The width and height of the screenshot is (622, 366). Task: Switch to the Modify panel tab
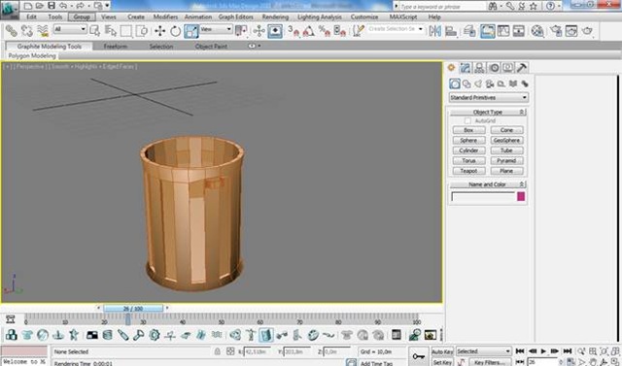(465, 67)
